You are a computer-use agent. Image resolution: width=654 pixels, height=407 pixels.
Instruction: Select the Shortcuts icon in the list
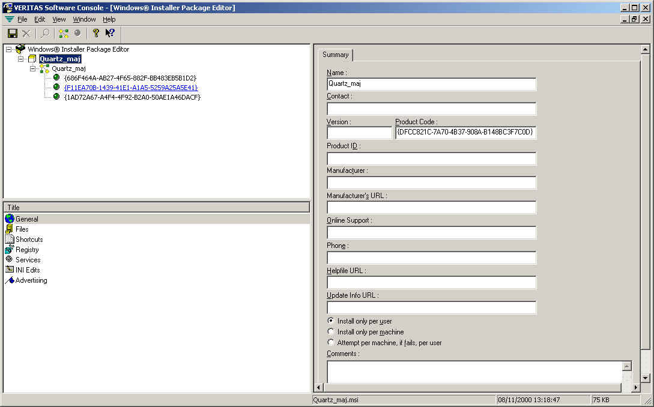[x=10, y=240]
